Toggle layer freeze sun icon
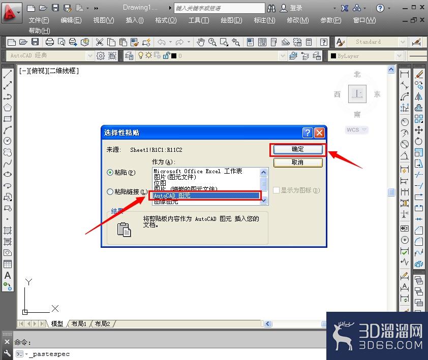This screenshot has width=428, height=360. (x=148, y=56)
